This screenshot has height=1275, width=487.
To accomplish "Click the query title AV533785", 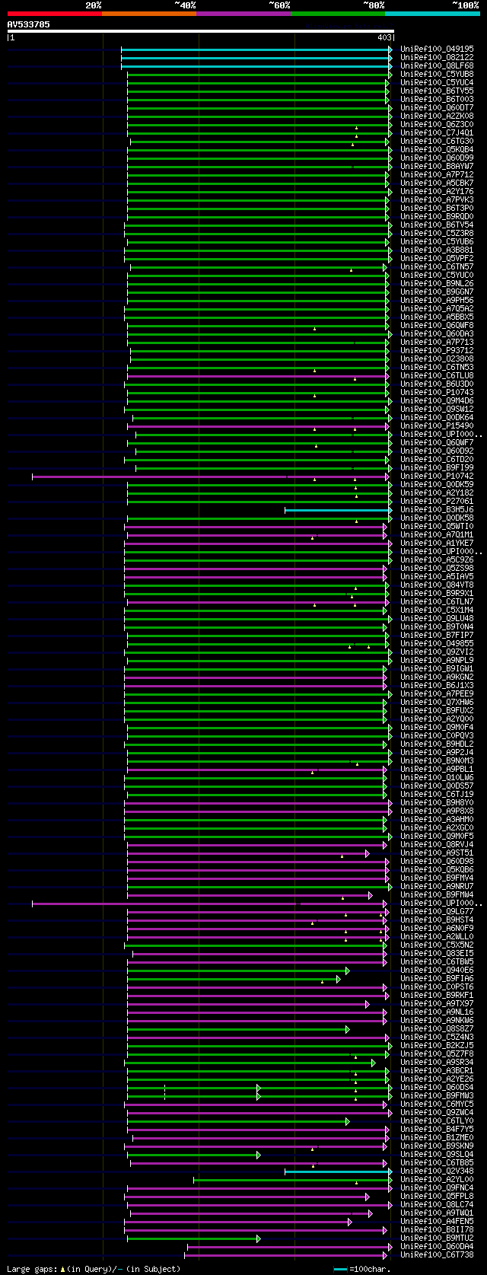I will (x=29, y=24).
